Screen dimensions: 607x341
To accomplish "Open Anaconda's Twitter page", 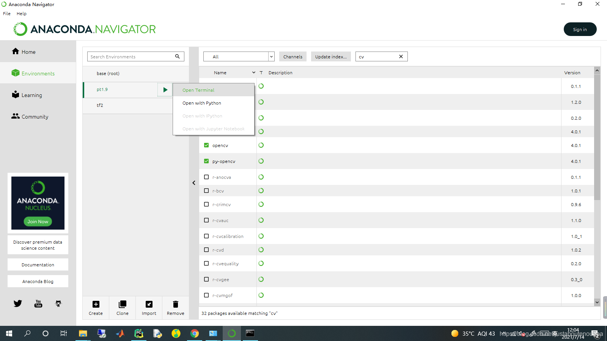I will point(18,303).
